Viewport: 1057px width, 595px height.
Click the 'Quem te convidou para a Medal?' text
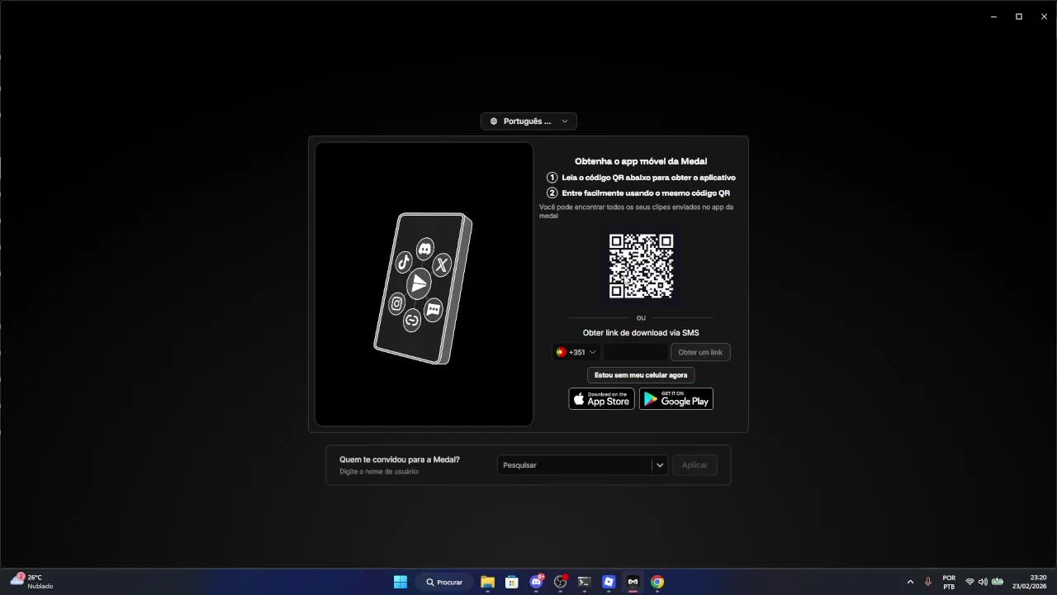(400, 459)
